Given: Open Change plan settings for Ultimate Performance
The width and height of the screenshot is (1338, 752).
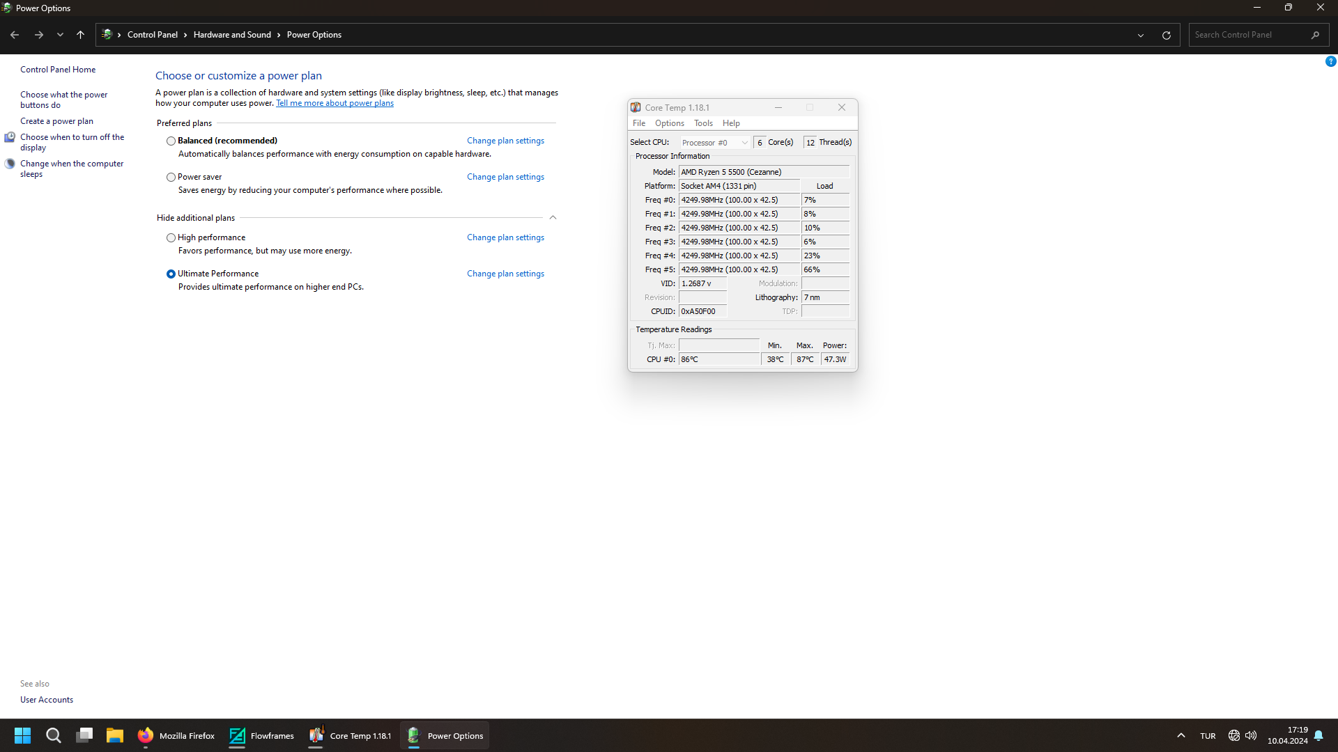Looking at the screenshot, I should click(505, 274).
